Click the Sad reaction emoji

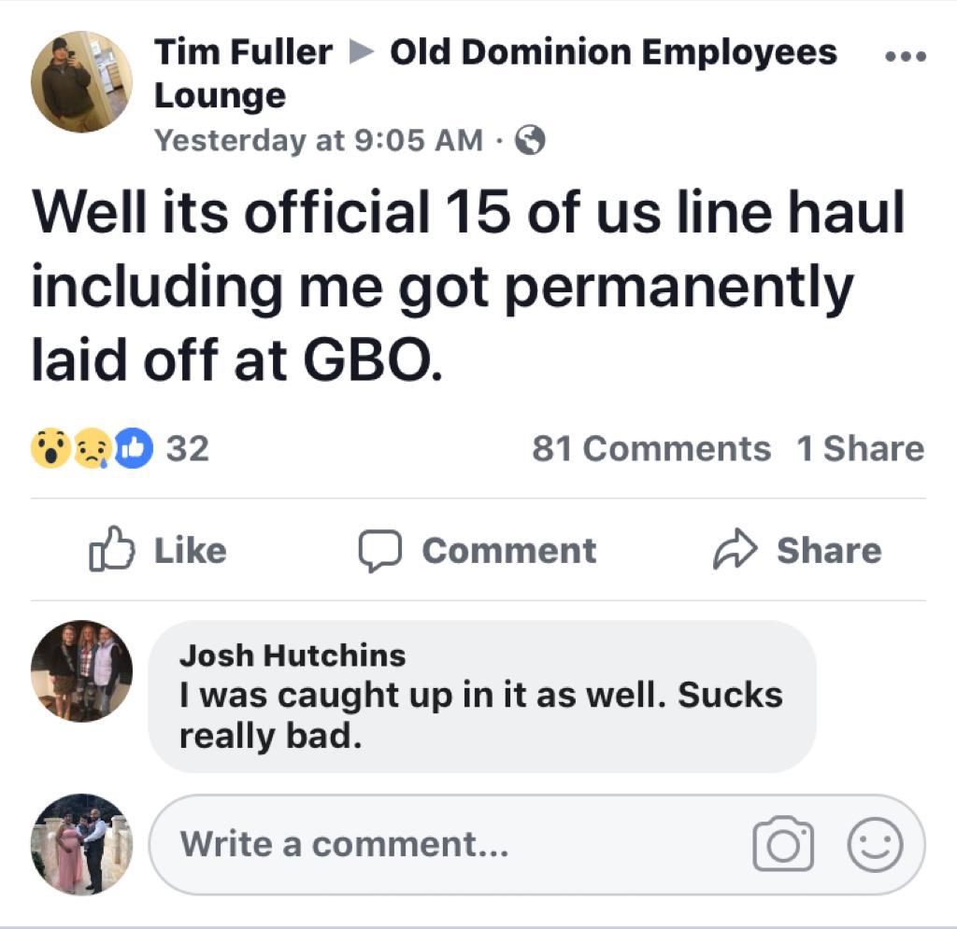point(92,450)
